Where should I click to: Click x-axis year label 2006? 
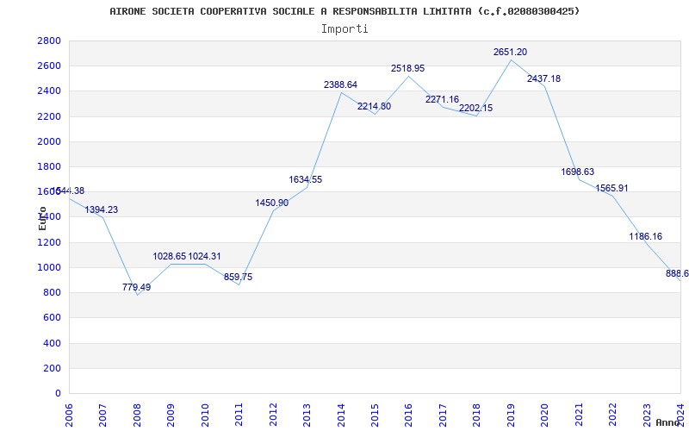pyautogui.click(x=69, y=415)
